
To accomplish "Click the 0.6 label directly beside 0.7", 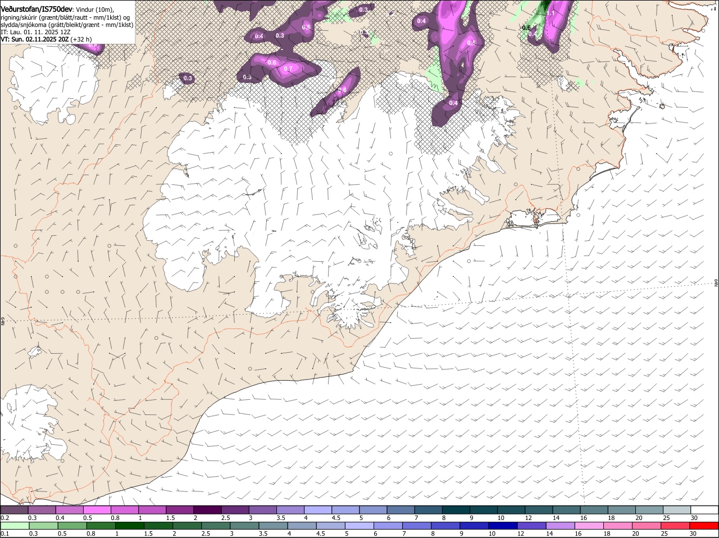I will click(272, 62).
